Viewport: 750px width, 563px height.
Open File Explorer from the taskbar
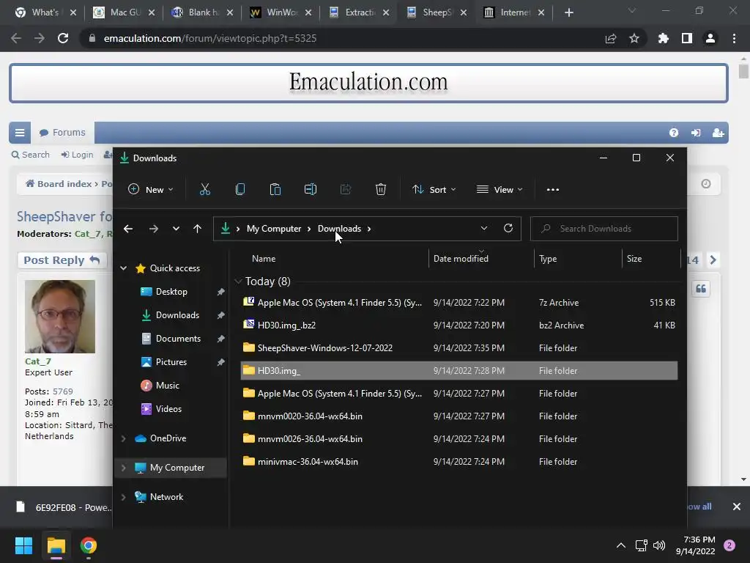tap(56, 545)
